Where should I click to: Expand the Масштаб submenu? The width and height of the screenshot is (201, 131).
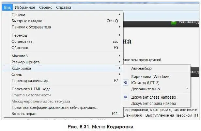(x=20, y=56)
